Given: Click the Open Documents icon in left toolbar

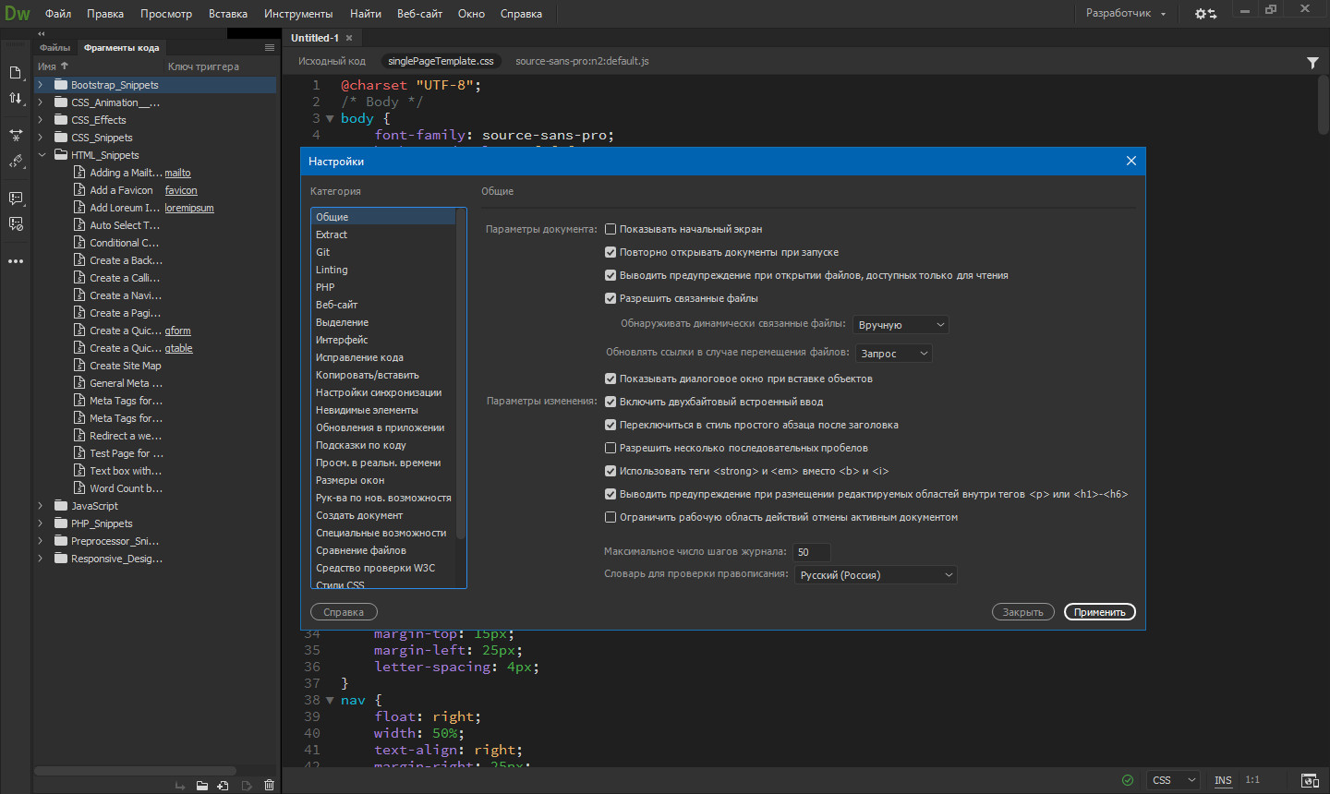Looking at the screenshot, I should 16,72.
